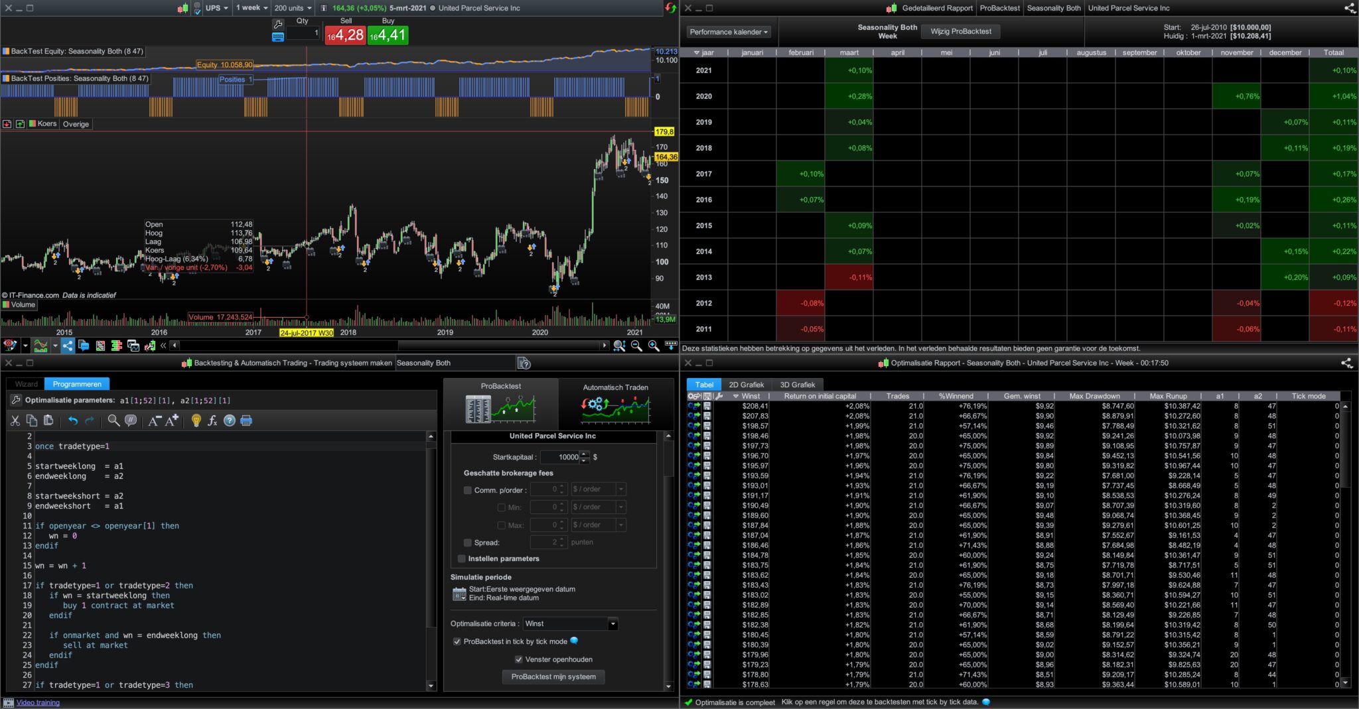Click the Startkapitaal input field
This screenshot has width=1359, height=709.
(x=559, y=457)
